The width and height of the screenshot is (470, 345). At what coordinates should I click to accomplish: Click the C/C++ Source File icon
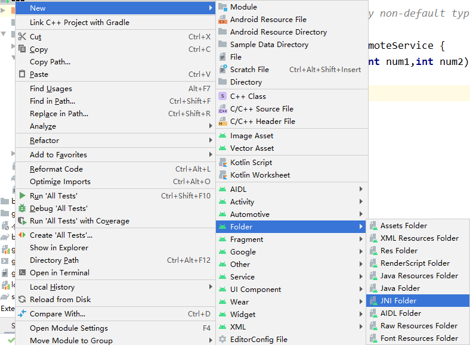point(222,108)
